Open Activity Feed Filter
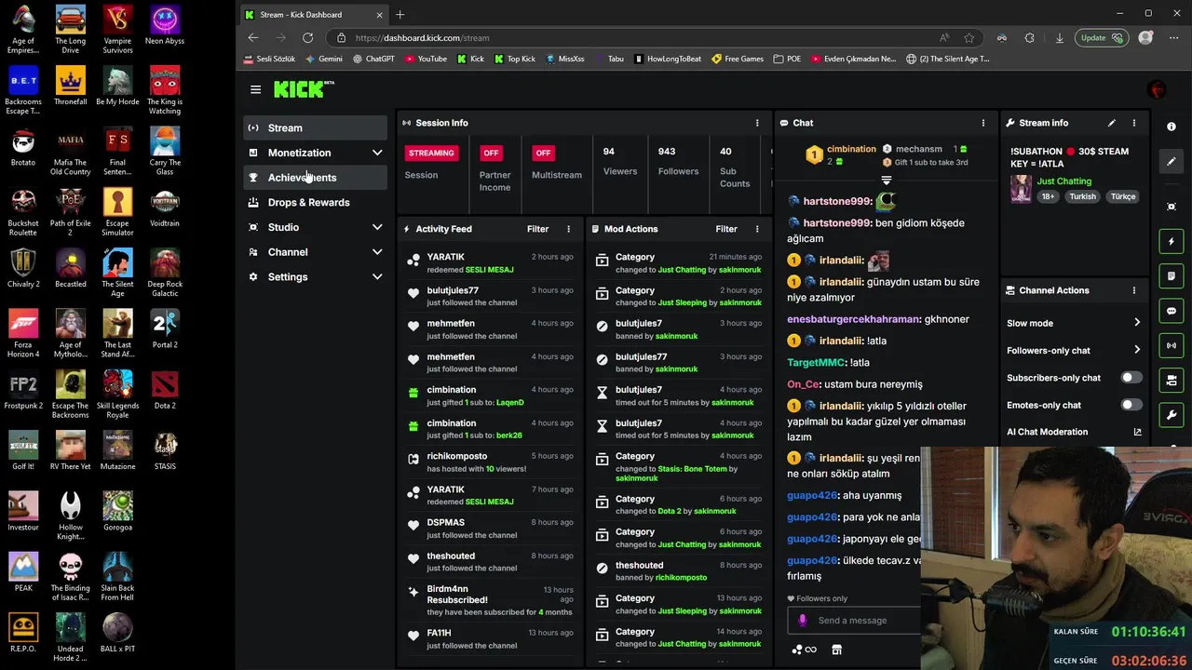The height and width of the screenshot is (670, 1192). [537, 229]
